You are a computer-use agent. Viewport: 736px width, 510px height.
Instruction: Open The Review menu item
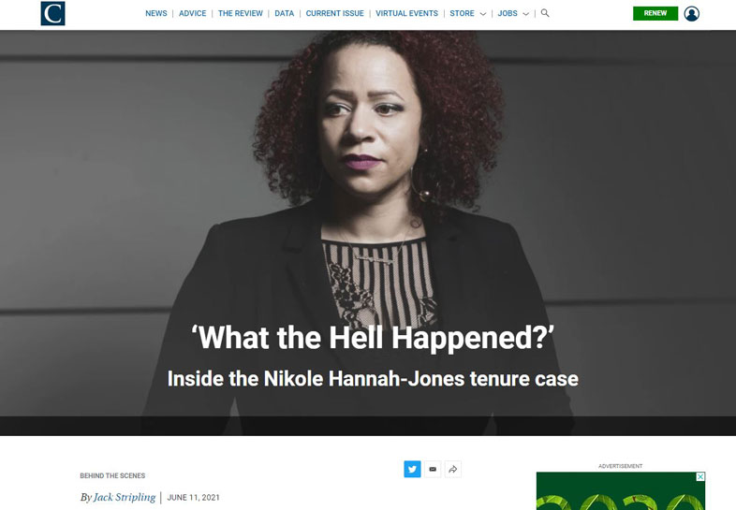241,13
